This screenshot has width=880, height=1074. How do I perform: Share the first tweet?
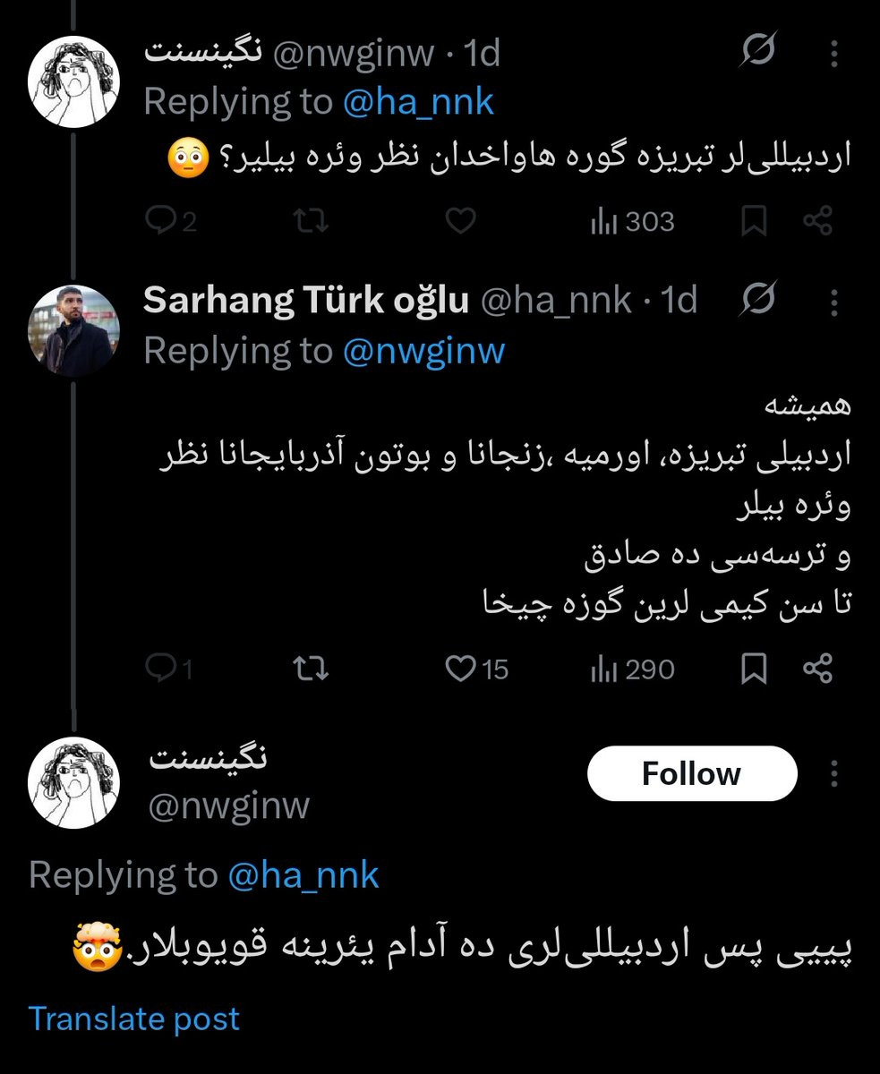click(818, 221)
